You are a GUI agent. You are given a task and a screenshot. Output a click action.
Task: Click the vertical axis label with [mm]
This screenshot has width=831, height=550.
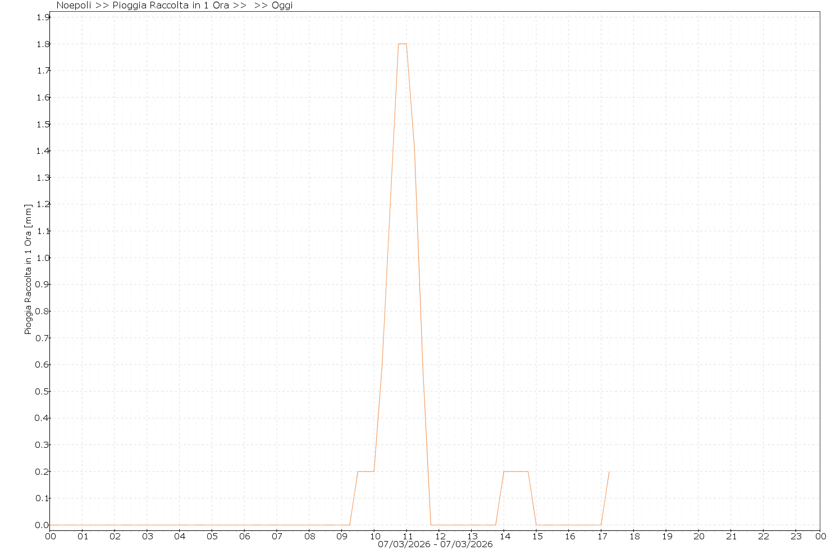point(28,269)
